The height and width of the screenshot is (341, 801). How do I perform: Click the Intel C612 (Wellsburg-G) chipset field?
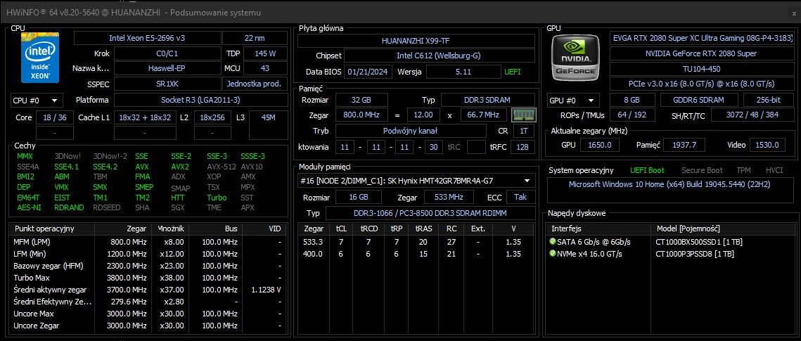(439, 55)
